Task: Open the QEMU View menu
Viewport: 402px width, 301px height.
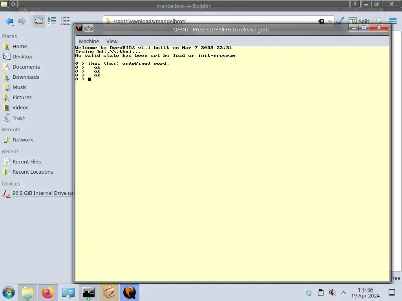Action: (x=112, y=41)
